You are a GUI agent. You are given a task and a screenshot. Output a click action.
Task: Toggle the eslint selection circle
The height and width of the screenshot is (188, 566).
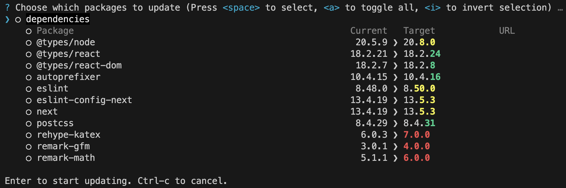(29, 89)
